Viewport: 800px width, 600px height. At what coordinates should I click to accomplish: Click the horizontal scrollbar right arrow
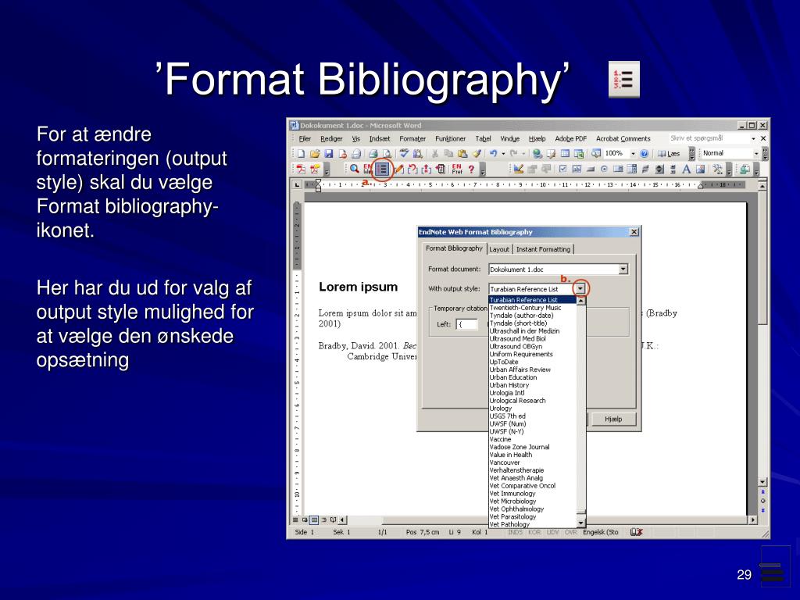(x=753, y=520)
